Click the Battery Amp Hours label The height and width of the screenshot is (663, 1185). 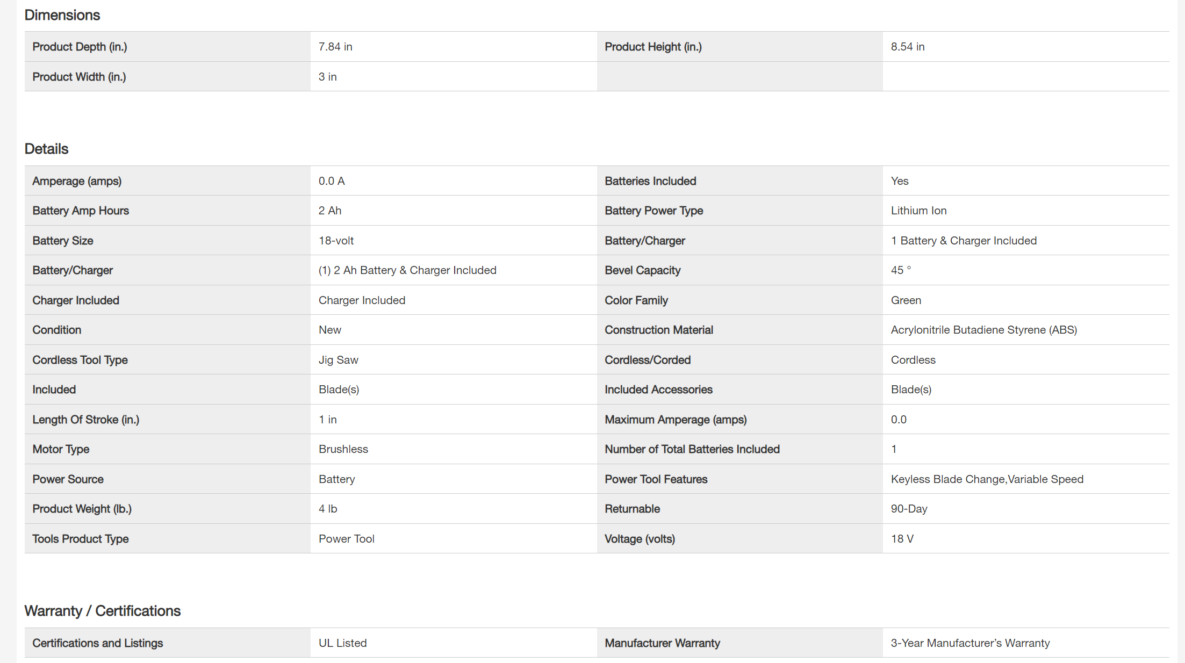(81, 211)
